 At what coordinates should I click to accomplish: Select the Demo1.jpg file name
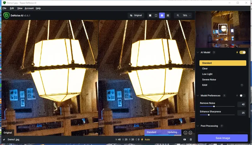(x=14, y=140)
